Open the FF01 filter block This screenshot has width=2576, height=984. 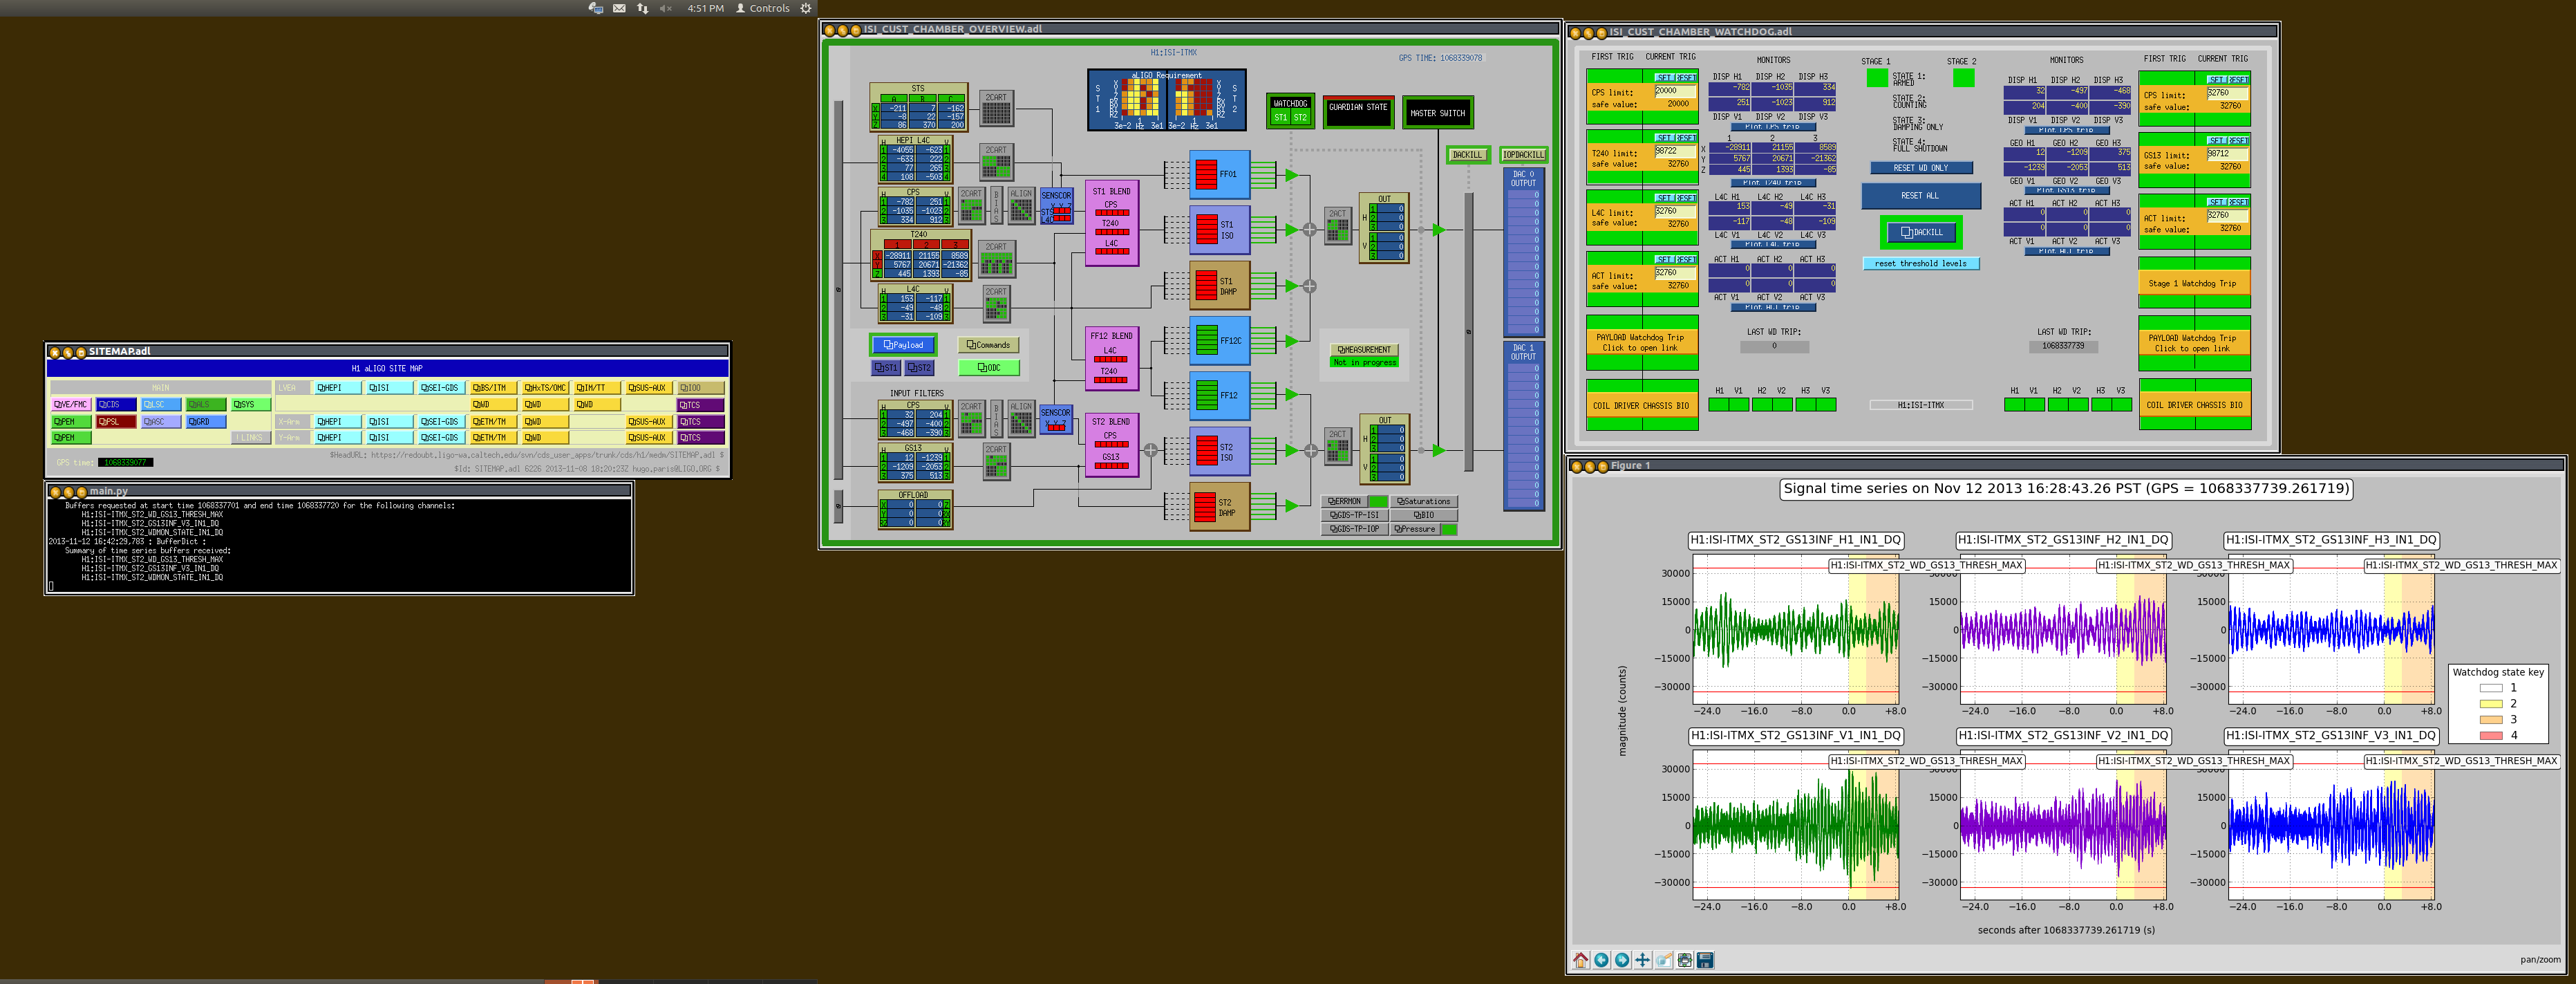(1220, 174)
